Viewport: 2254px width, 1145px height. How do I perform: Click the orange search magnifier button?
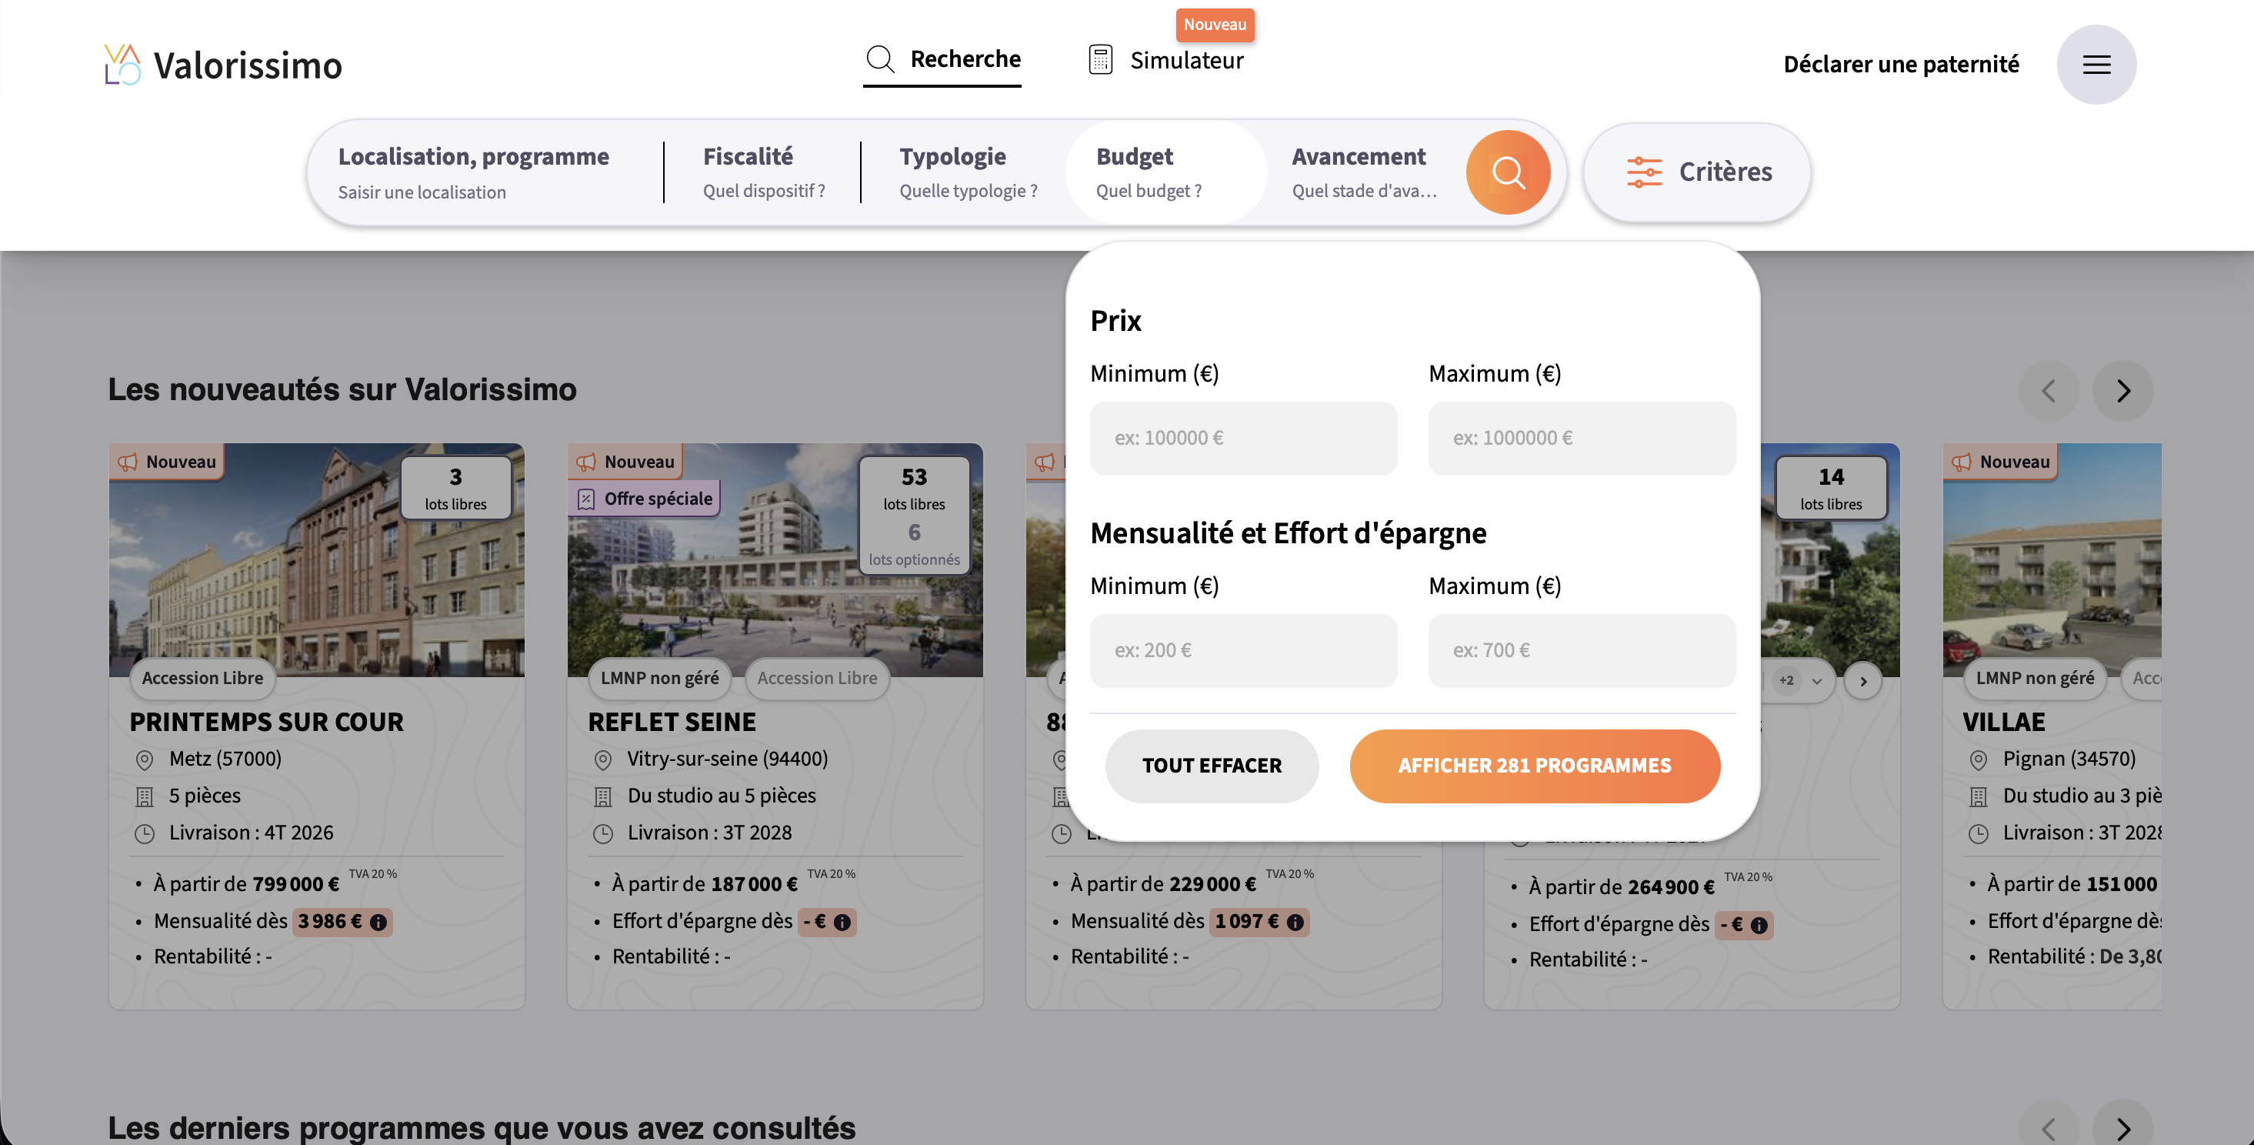click(x=1507, y=172)
